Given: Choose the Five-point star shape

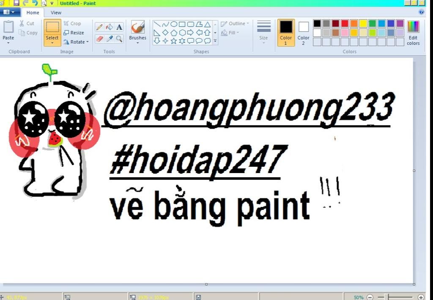Looking at the screenshot, I should pos(174,41).
